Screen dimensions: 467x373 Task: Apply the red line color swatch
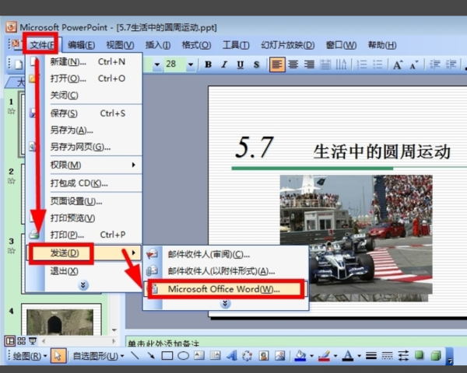[324, 356]
